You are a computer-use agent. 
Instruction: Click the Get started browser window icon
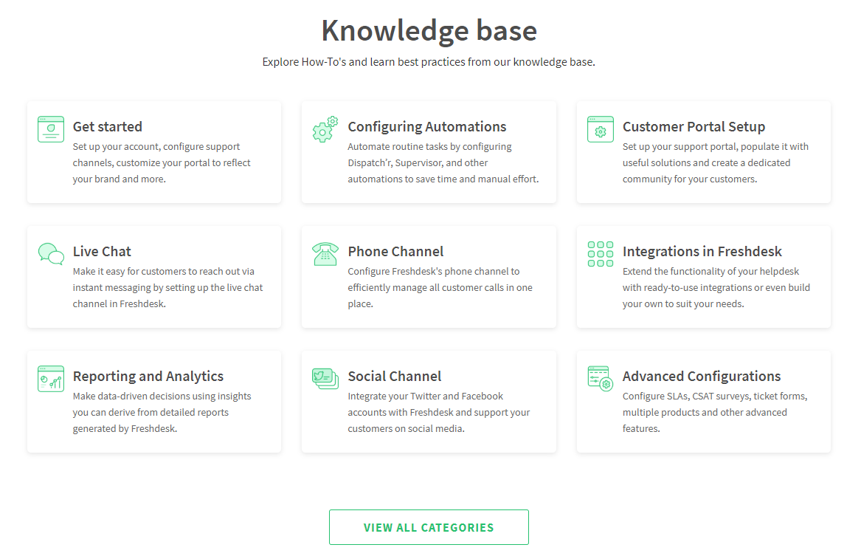coord(50,129)
